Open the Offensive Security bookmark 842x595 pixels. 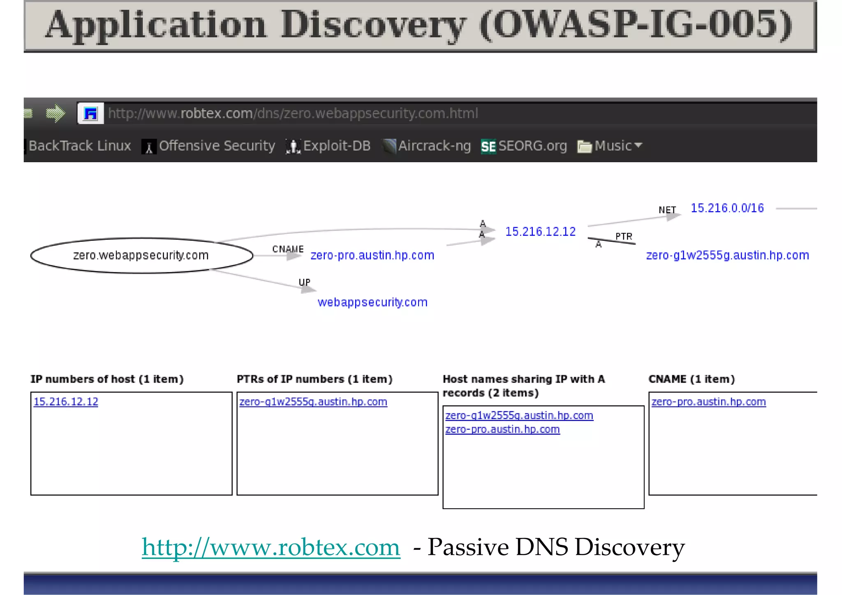[x=217, y=146]
